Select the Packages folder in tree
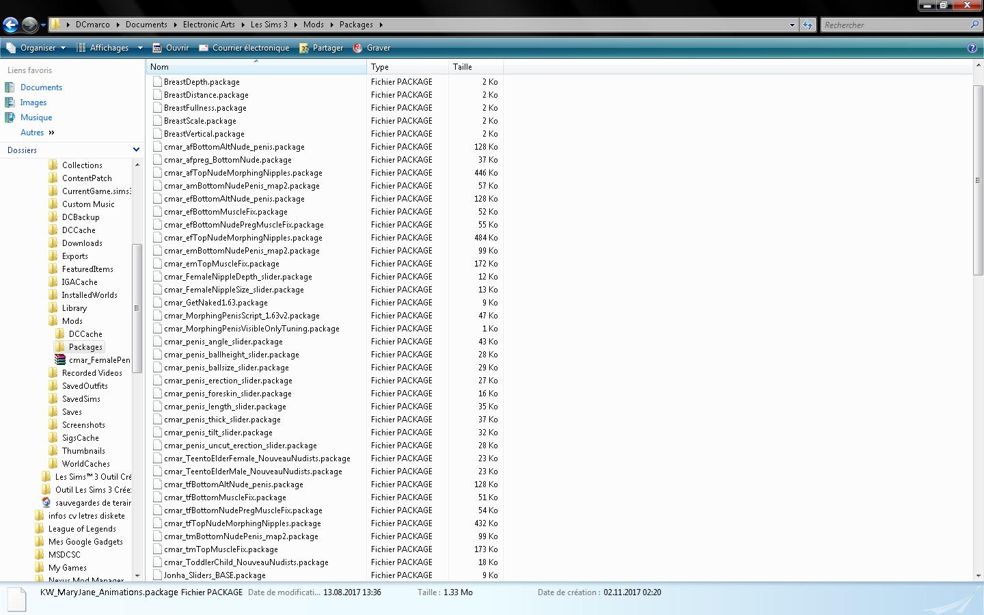Viewport: 984px width, 615px height. pyautogui.click(x=85, y=347)
